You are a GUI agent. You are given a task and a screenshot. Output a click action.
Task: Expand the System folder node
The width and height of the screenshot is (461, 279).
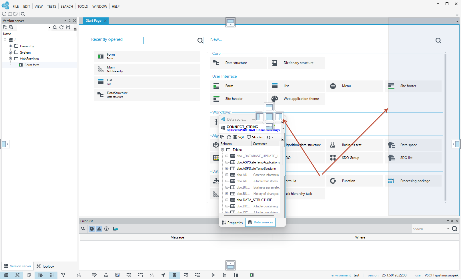click(x=11, y=52)
